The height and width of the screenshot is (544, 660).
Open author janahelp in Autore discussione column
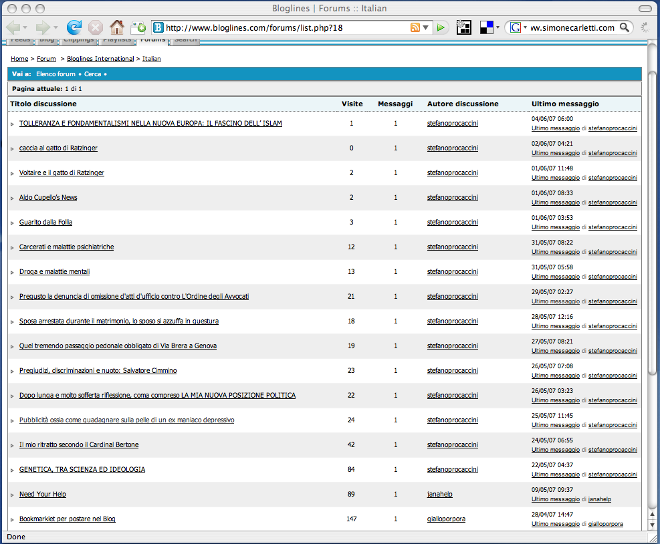440,495
